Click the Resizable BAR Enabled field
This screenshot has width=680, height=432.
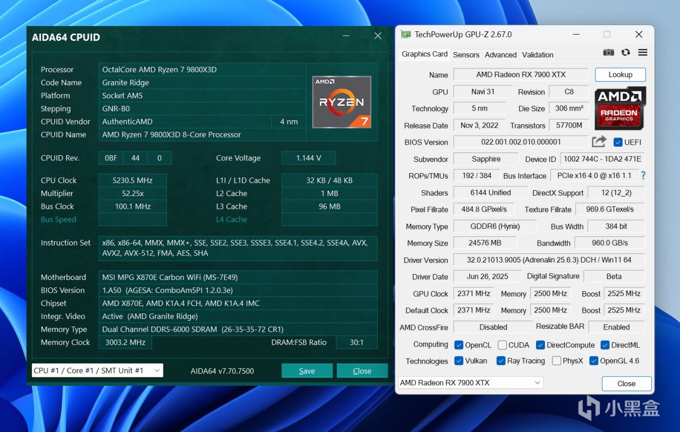click(x=616, y=327)
